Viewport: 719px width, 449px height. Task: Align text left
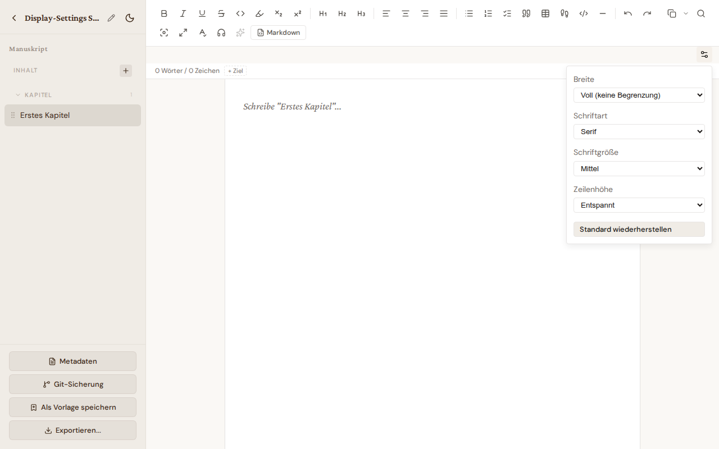(x=386, y=13)
